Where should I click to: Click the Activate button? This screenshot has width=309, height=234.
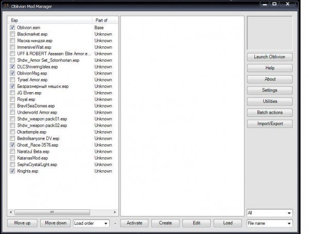[x=134, y=223]
